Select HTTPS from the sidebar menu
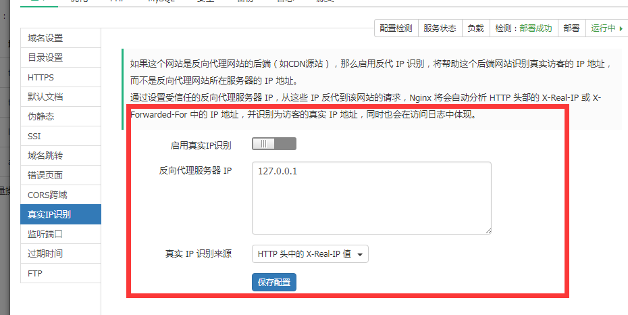The image size is (628, 315). (61, 78)
